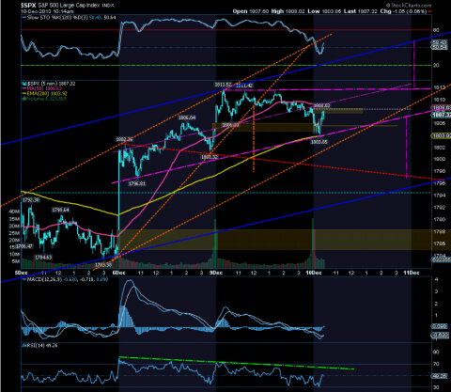
Task: Click the 10-Dec-2013 10:14am timestamp
Action: coord(47,11)
